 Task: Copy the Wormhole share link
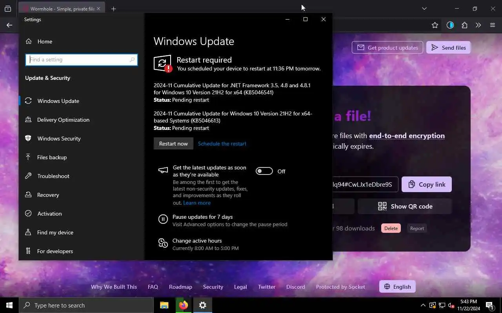click(x=427, y=184)
